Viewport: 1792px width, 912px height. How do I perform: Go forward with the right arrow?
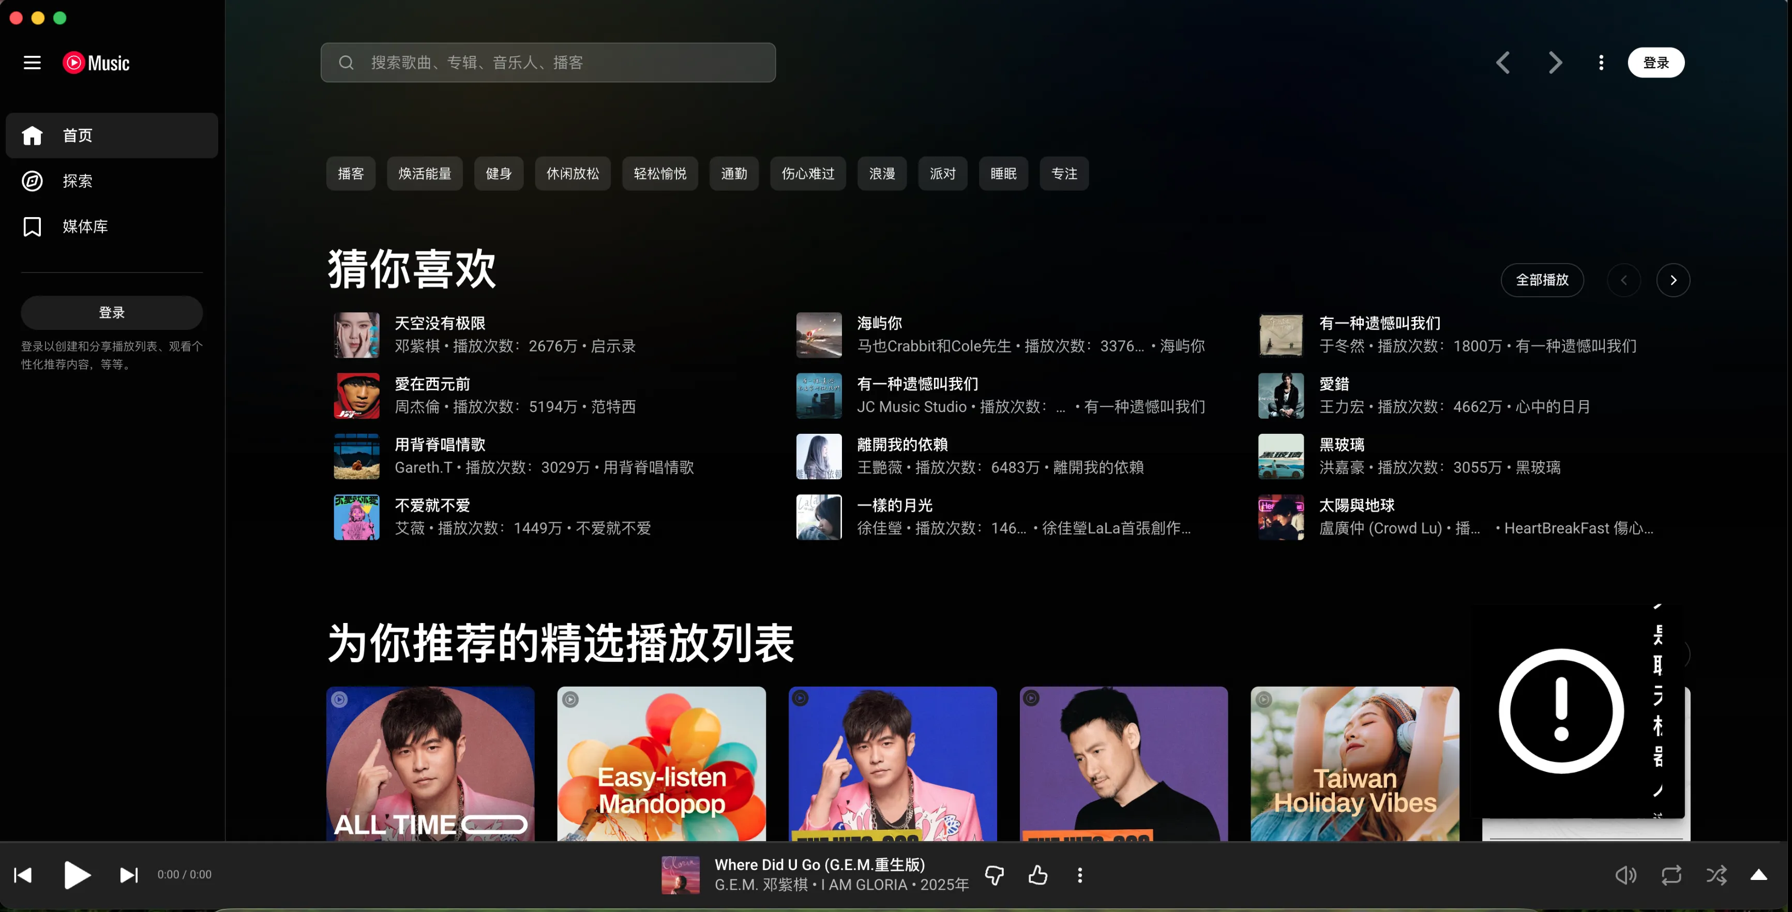point(1555,63)
